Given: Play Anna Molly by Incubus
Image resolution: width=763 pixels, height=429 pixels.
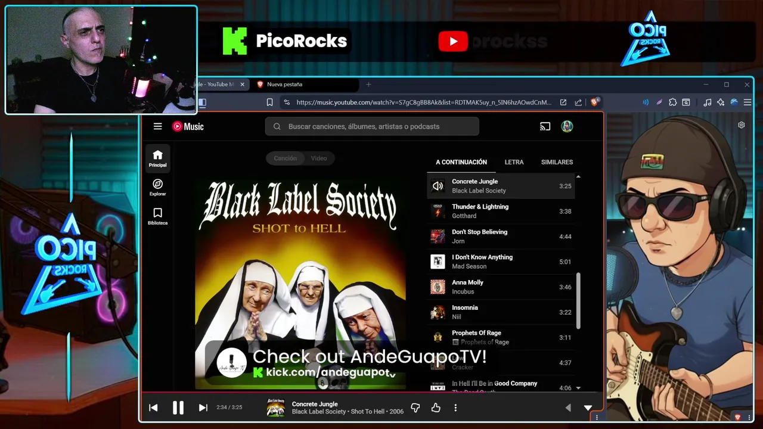Looking at the screenshot, I should click(501, 287).
